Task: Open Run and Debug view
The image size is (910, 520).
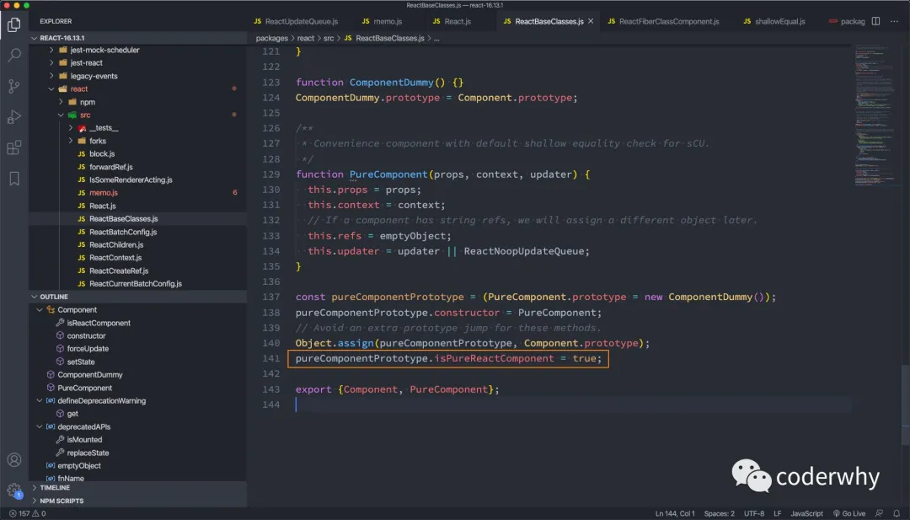Action: click(x=14, y=116)
